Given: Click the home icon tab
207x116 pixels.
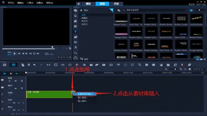Looking at the screenshot, I should pyautogui.click(x=78, y=4).
